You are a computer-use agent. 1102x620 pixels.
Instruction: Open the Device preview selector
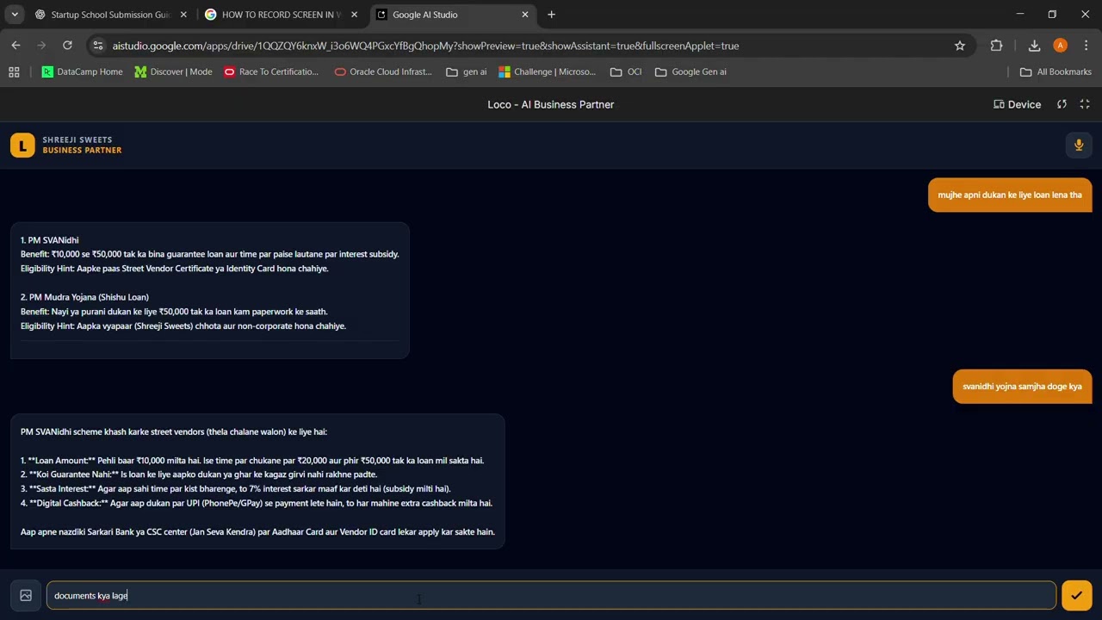(1018, 104)
